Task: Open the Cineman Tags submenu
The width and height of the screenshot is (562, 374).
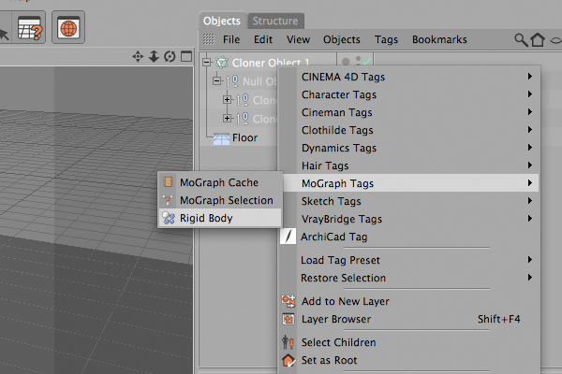Action: click(x=408, y=112)
